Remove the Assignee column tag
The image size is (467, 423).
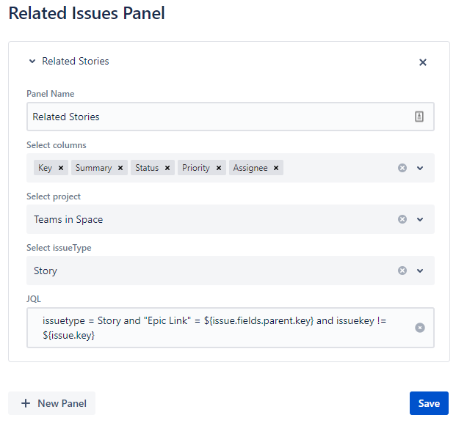[x=276, y=168]
